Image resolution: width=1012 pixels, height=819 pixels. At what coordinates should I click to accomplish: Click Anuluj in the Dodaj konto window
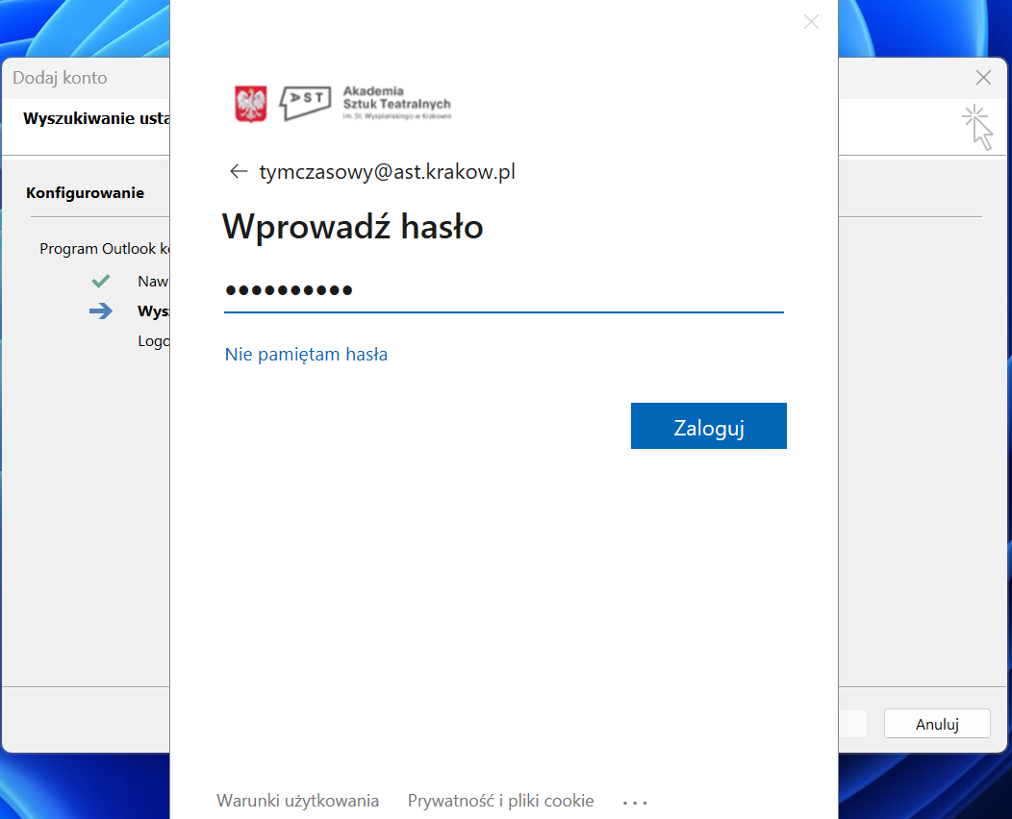[x=937, y=724]
